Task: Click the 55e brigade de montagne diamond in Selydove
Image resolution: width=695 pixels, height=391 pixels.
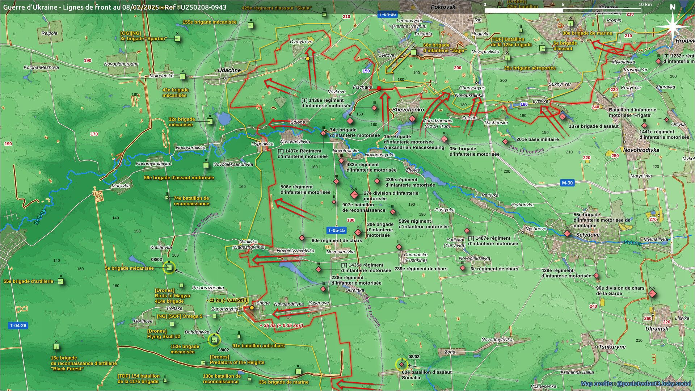Action: coord(567,234)
